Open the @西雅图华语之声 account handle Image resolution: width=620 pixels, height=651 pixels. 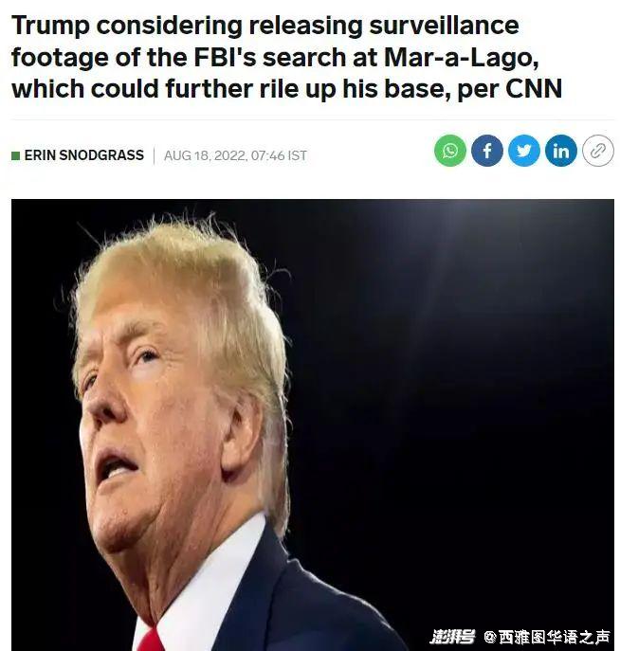coord(547,637)
